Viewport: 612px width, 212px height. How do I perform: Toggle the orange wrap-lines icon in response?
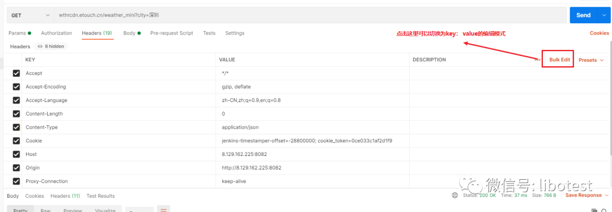(x=164, y=209)
